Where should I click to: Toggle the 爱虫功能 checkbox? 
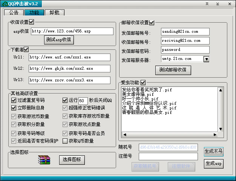pyautogui.click(x=143, y=82)
